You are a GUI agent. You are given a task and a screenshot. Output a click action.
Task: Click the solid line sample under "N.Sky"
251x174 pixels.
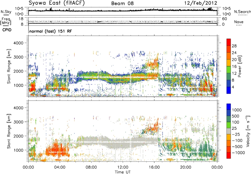coord(6,15)
